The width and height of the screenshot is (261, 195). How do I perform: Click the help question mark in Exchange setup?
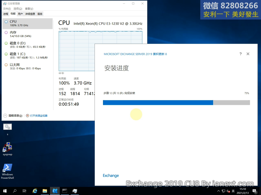[240, 54]
